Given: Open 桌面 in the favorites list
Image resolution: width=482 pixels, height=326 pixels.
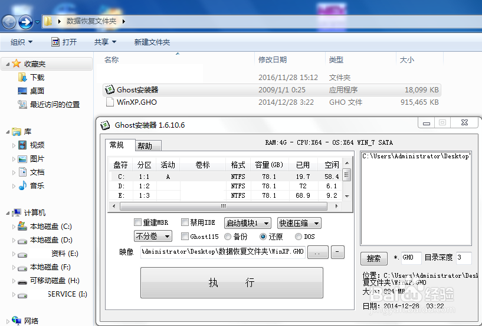Looking at the screenshot, I should point(31,91).
